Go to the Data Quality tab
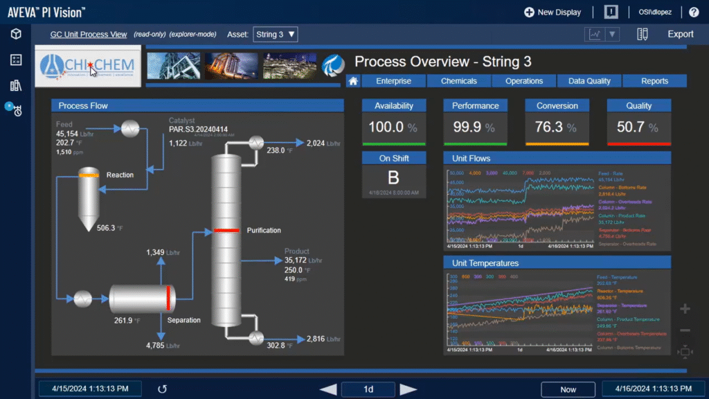This screenshot has height=399, width=709. click(x=589, y=81)
